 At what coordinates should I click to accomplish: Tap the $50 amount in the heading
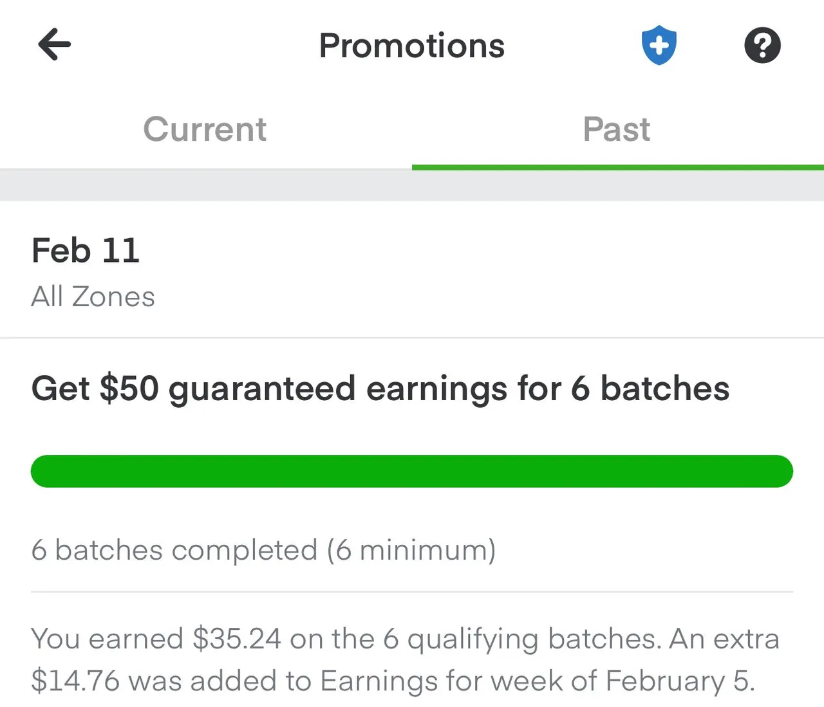[129, 389]
